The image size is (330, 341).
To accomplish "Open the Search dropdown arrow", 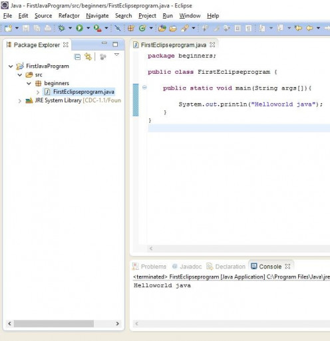I will point(194,28).
